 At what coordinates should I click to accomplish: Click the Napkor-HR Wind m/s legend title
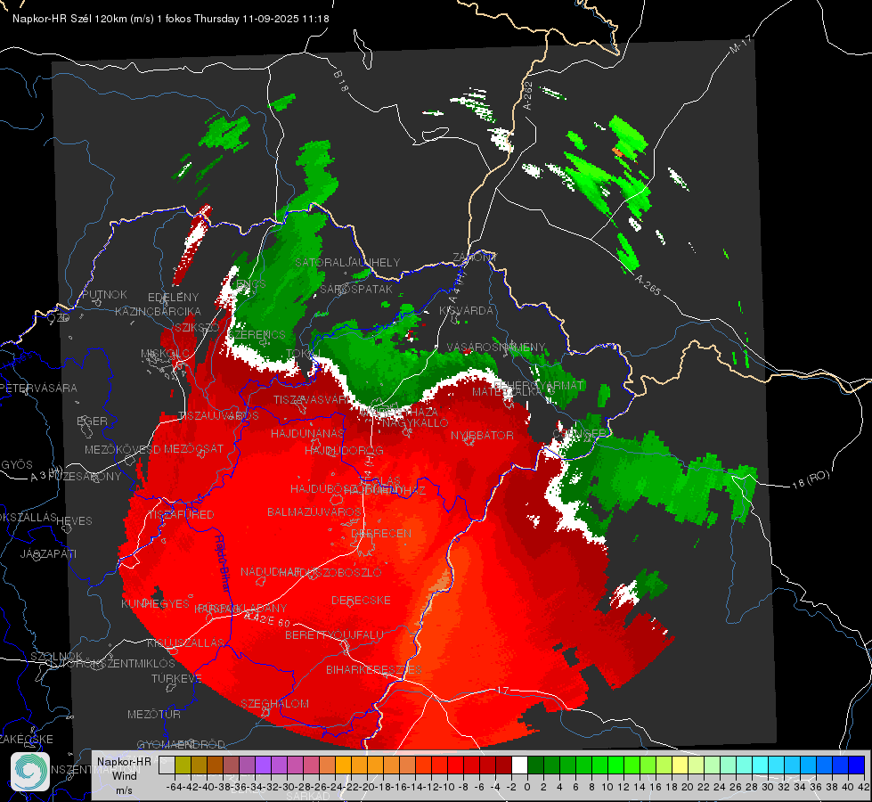point(124,776)
